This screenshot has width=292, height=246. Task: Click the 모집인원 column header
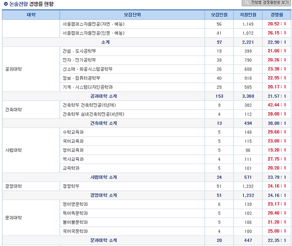point(219,15)
